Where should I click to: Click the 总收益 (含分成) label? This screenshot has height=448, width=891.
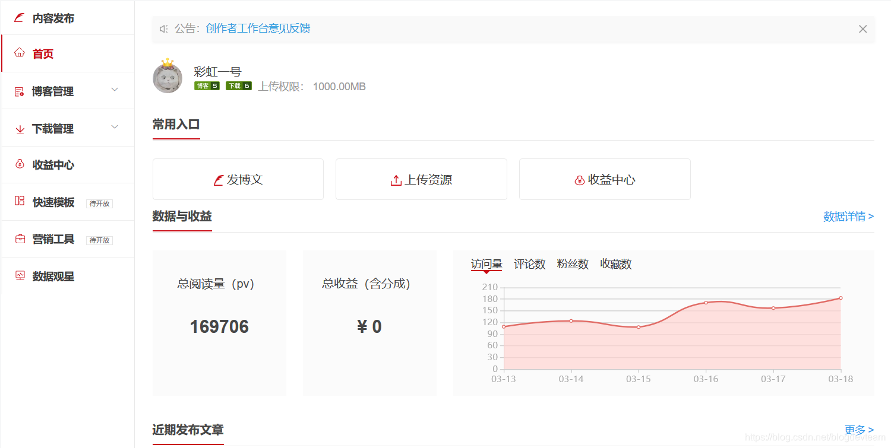tap(366, 284)
